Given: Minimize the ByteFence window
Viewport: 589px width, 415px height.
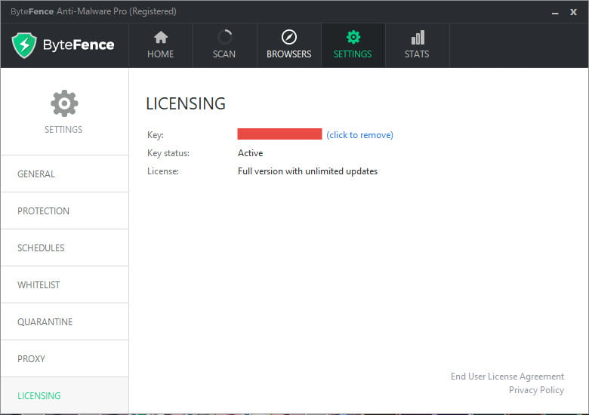Looking at the screenshot, I should [555, 12].
